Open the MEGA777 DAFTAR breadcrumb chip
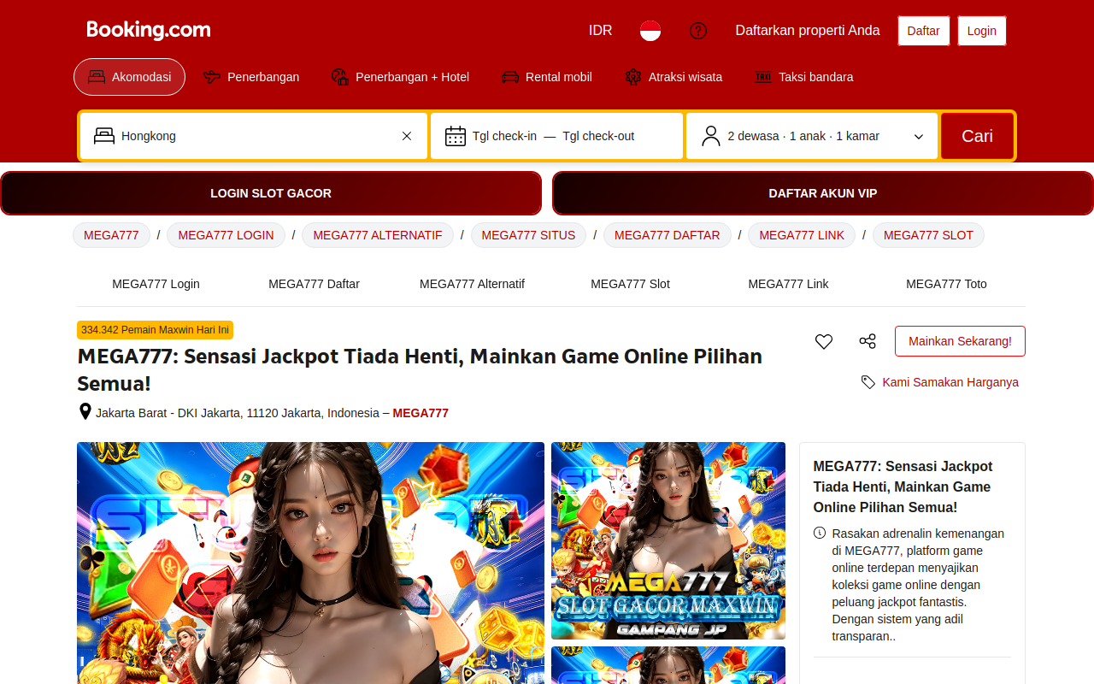 pos(668,235)
